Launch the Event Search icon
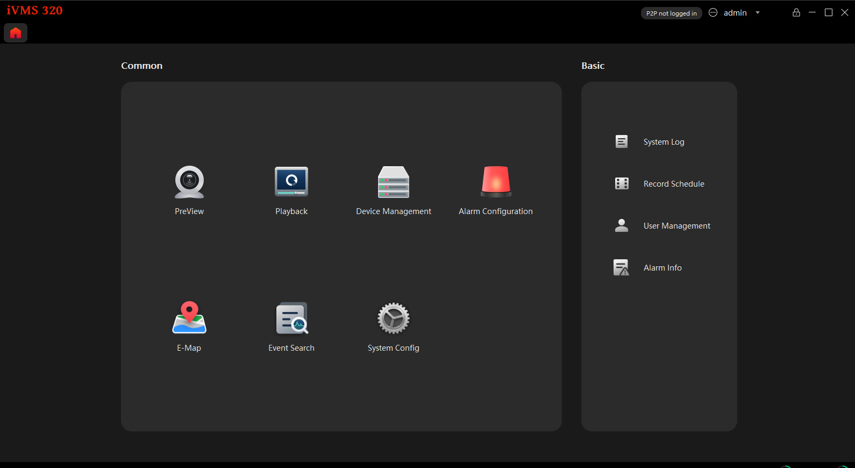This screenshot has width=855, height=468. click(291, 318)
